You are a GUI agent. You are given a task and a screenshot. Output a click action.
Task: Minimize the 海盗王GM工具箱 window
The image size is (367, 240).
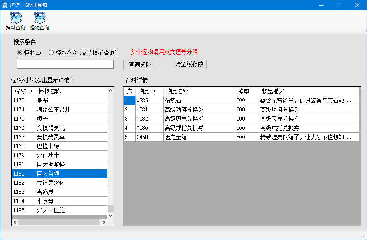321,5
